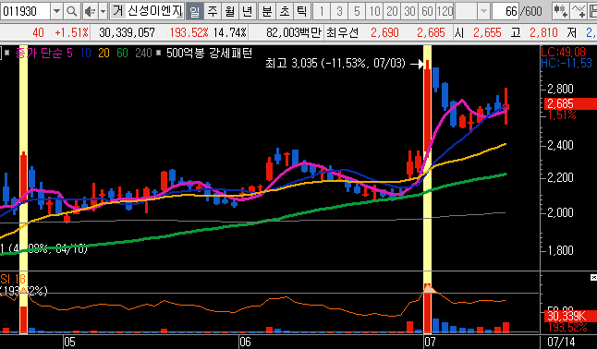Select the 1 interval button
The image size is (597, 349).
pyautogui.click(x=322, y=11)
